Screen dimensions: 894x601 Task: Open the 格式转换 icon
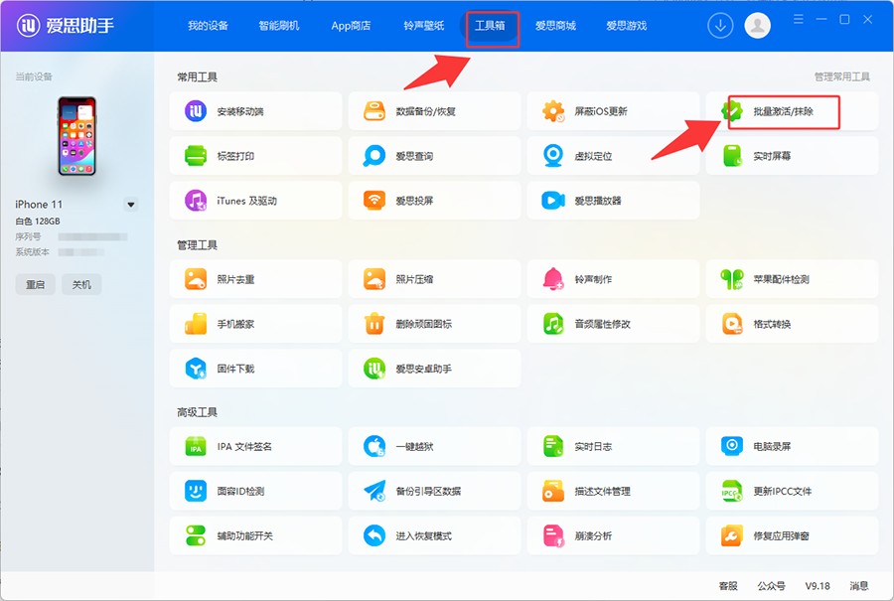(732, 324)
